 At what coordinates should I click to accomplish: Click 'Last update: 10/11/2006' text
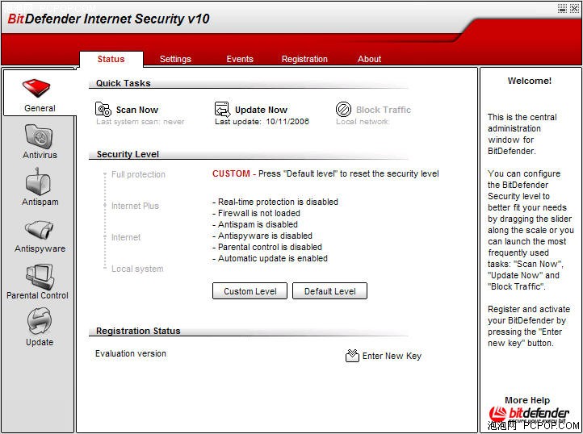click(262, 122)
